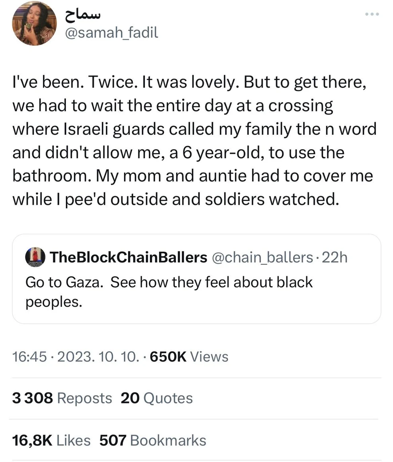
Task: Click the 22h timestamp on quoted post
Action: [335, 257]
